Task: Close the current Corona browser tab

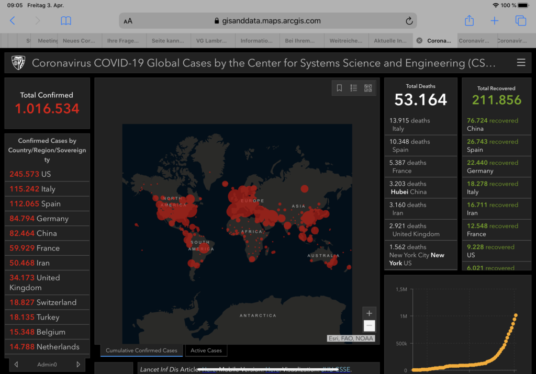Action: pos(419,41)
